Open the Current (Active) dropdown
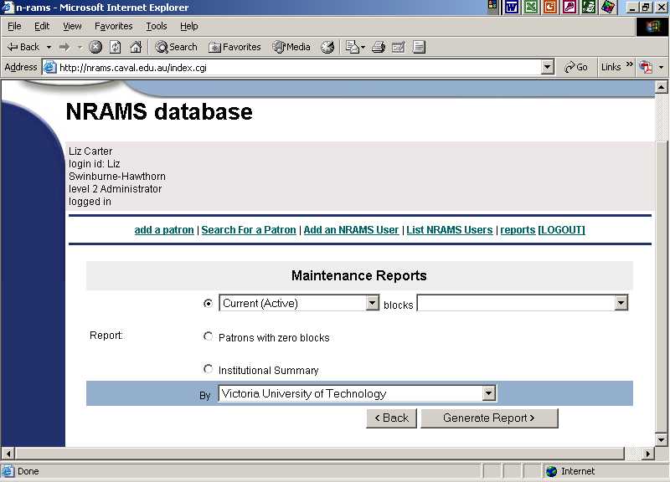Viewport: 670px width, 482px height. pyautogui.click(x=299, y=303)
